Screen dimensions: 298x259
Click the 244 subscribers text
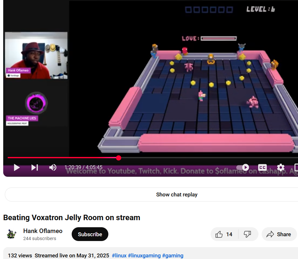coord(40,238)
